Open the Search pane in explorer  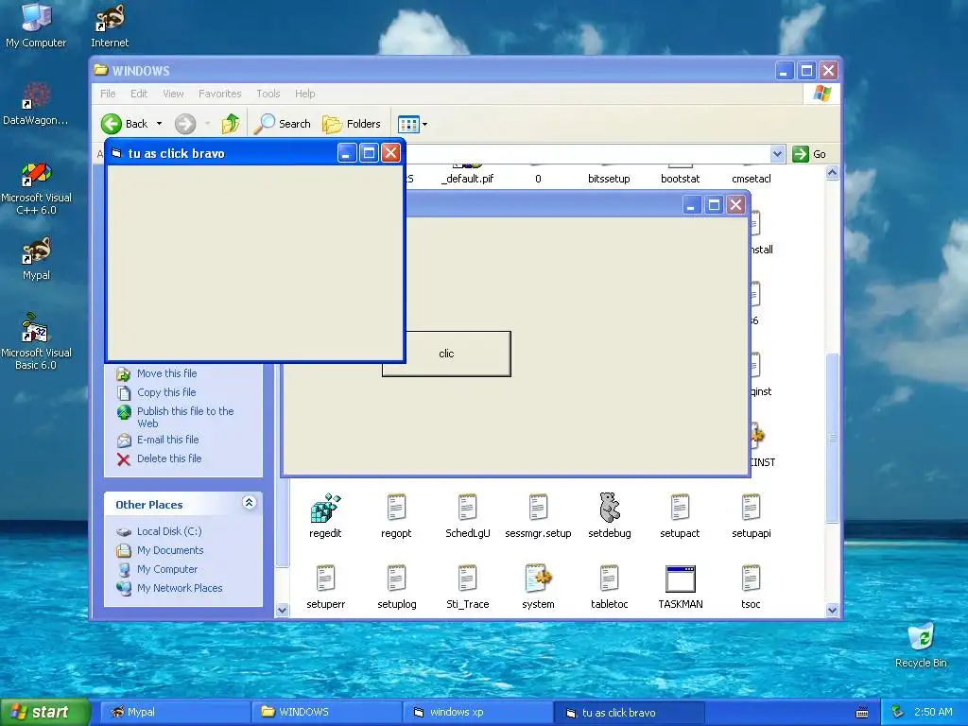tap(282, 124)
